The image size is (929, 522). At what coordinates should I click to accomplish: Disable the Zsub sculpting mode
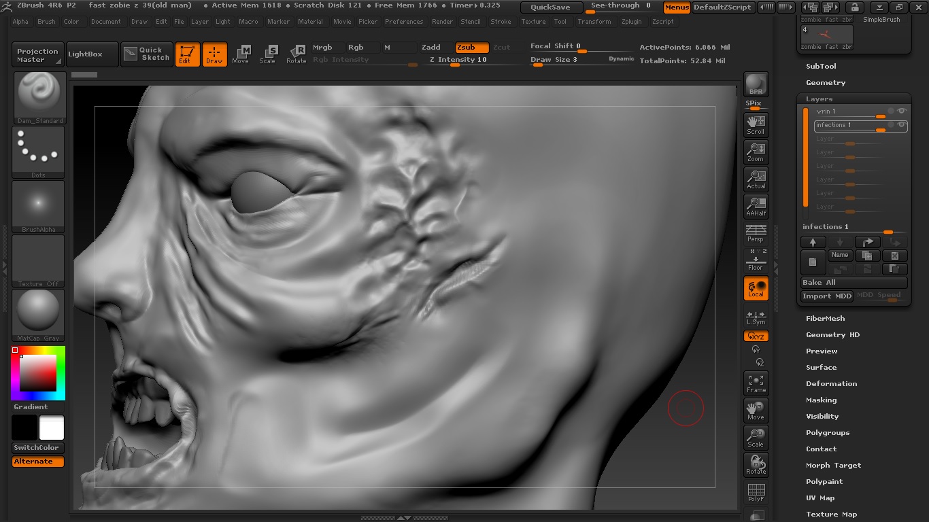[x=471, y=47]
